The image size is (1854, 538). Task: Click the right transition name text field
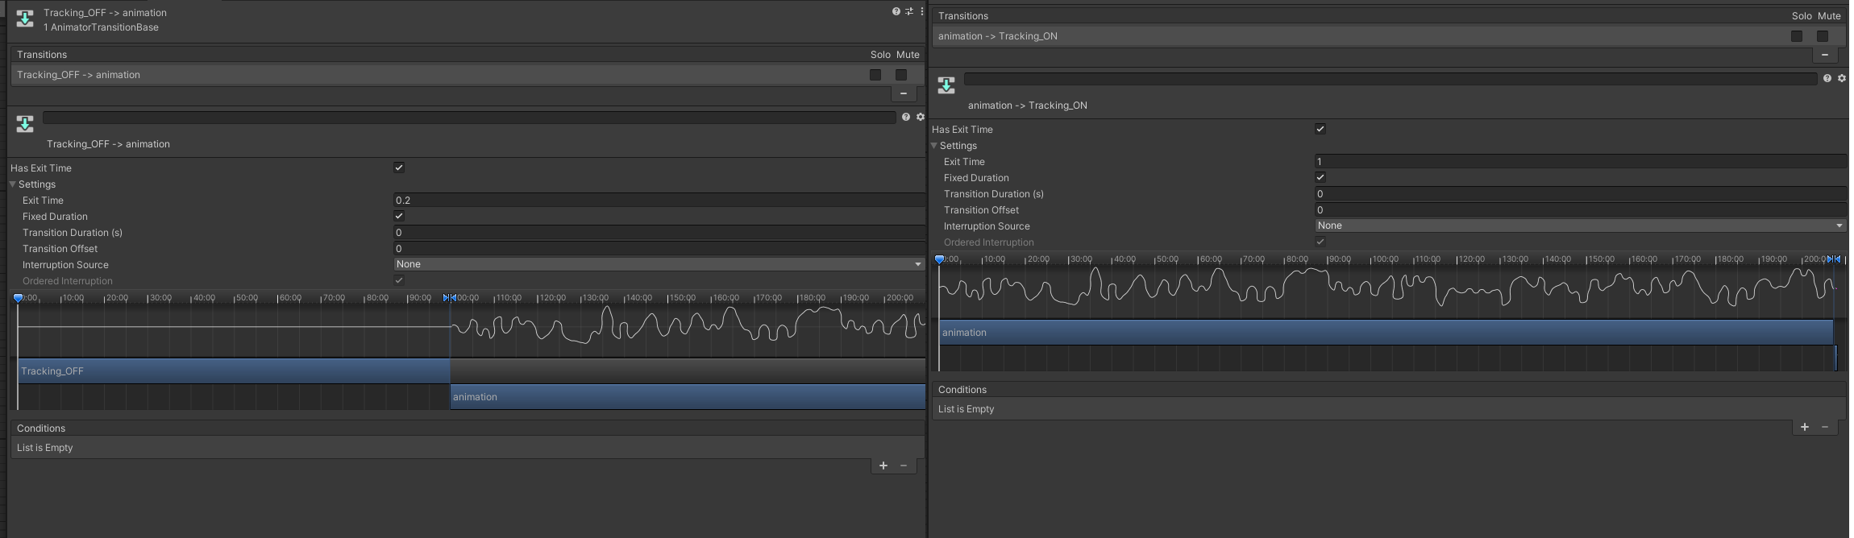1390,79
